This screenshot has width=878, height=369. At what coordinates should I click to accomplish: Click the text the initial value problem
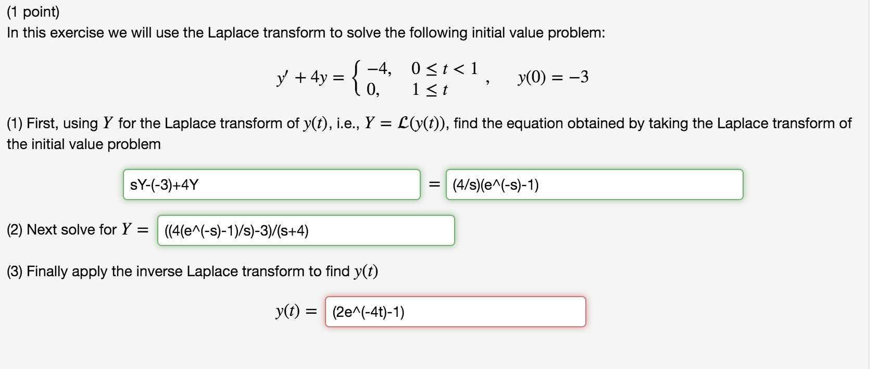(84, 144)
